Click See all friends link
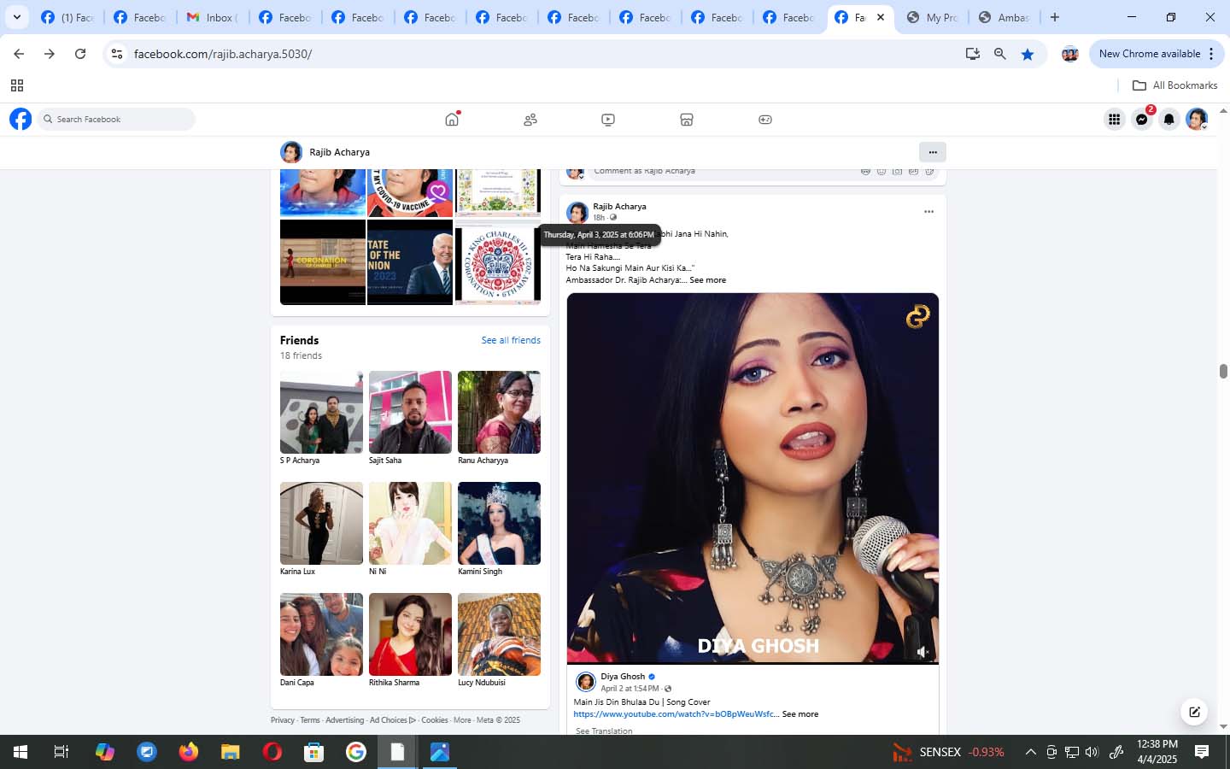The height and width of the screenshot is (769, 1230). (511, 340)
